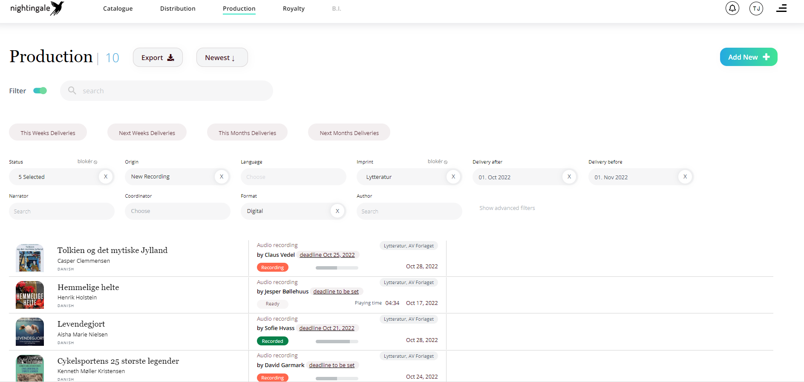Image resolution: width=804 pixels, height=382 pixels.
Task: Click Tolkien recording progress bar
Action: pos(337,268)
